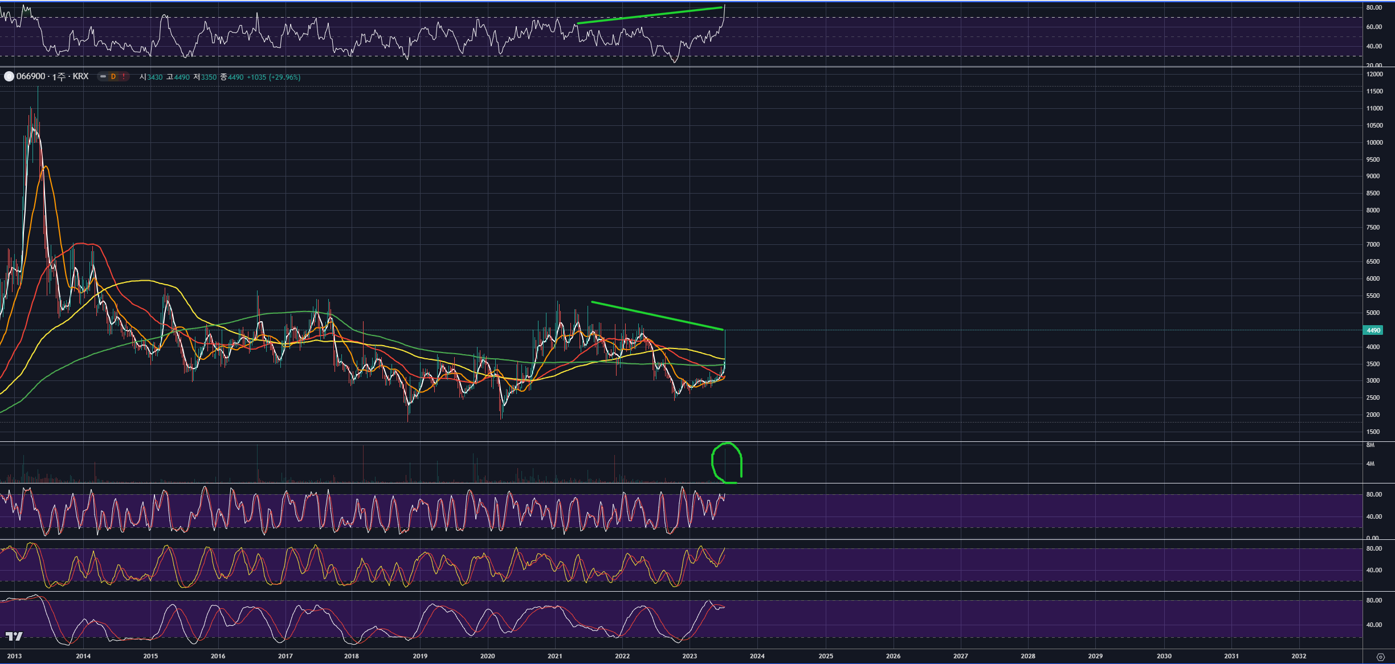1395x664 pixels.
Task: Click the 2030 label on time axis
Action: pos(1164,656)
